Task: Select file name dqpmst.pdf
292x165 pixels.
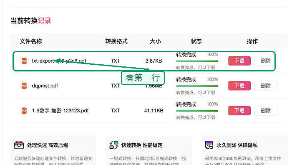Action: tap(45, 86)
